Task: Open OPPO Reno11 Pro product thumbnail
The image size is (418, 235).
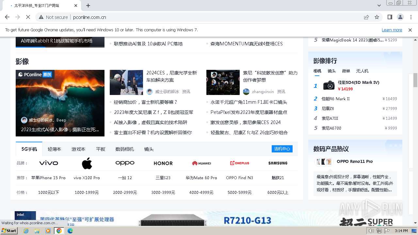Action: click(x=323, y=162)
